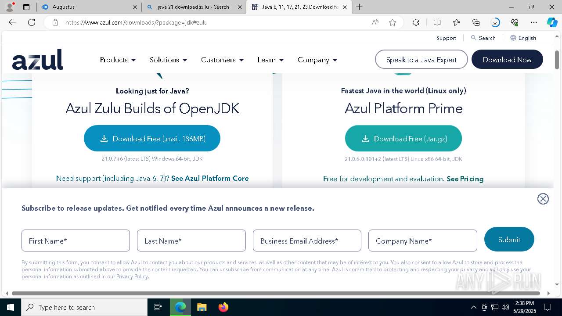Viewport: 562px width, 316px height.
Task: Download Free .tar.gz Platform Prime
Action: point(403,139)
